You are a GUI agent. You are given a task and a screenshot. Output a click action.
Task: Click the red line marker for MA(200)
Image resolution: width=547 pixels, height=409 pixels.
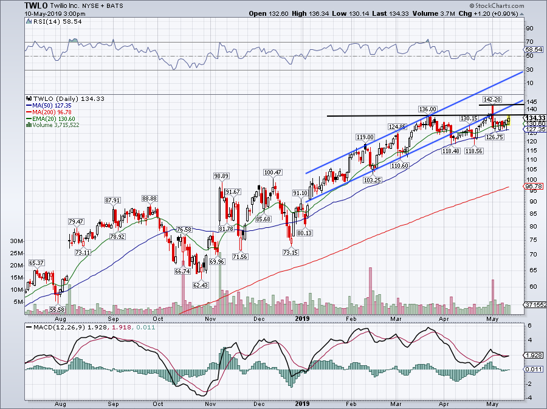point(29,112)
